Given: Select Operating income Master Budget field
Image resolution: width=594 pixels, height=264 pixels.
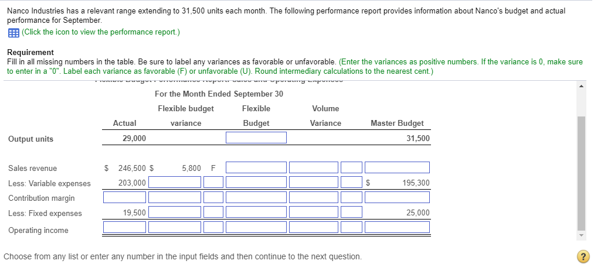Looking at the screenshot, I should [397, 227].
